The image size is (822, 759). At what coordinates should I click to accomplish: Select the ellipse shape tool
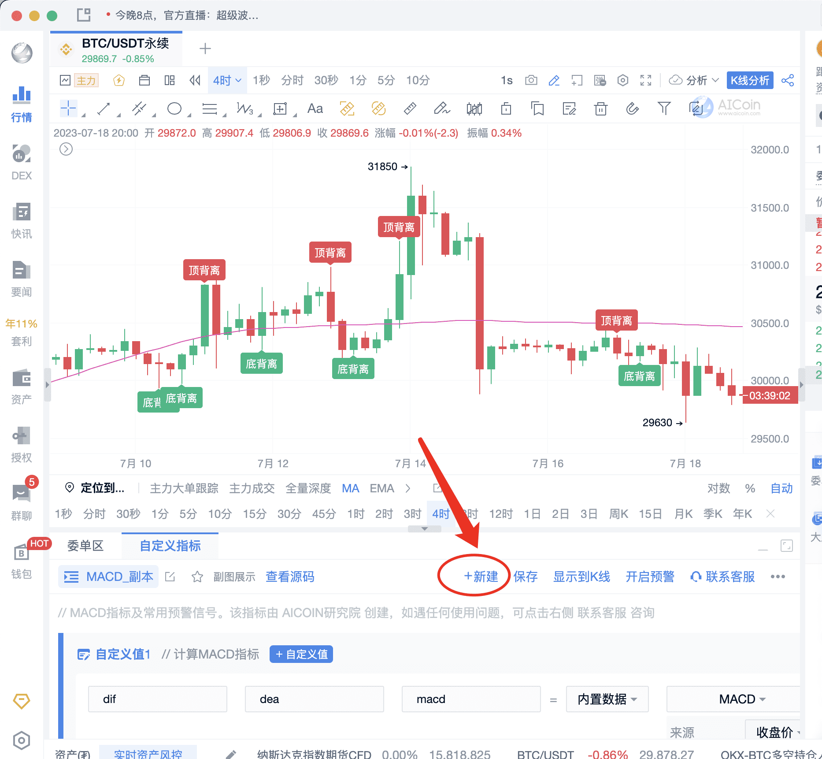(x=174, y=108)
